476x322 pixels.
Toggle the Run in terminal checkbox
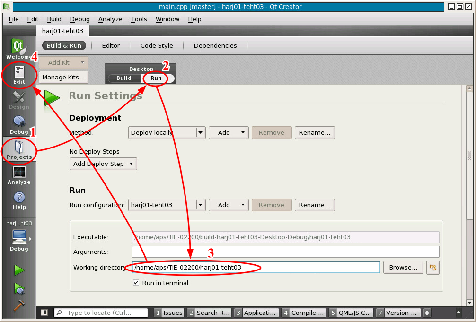(x=136, y=283)
